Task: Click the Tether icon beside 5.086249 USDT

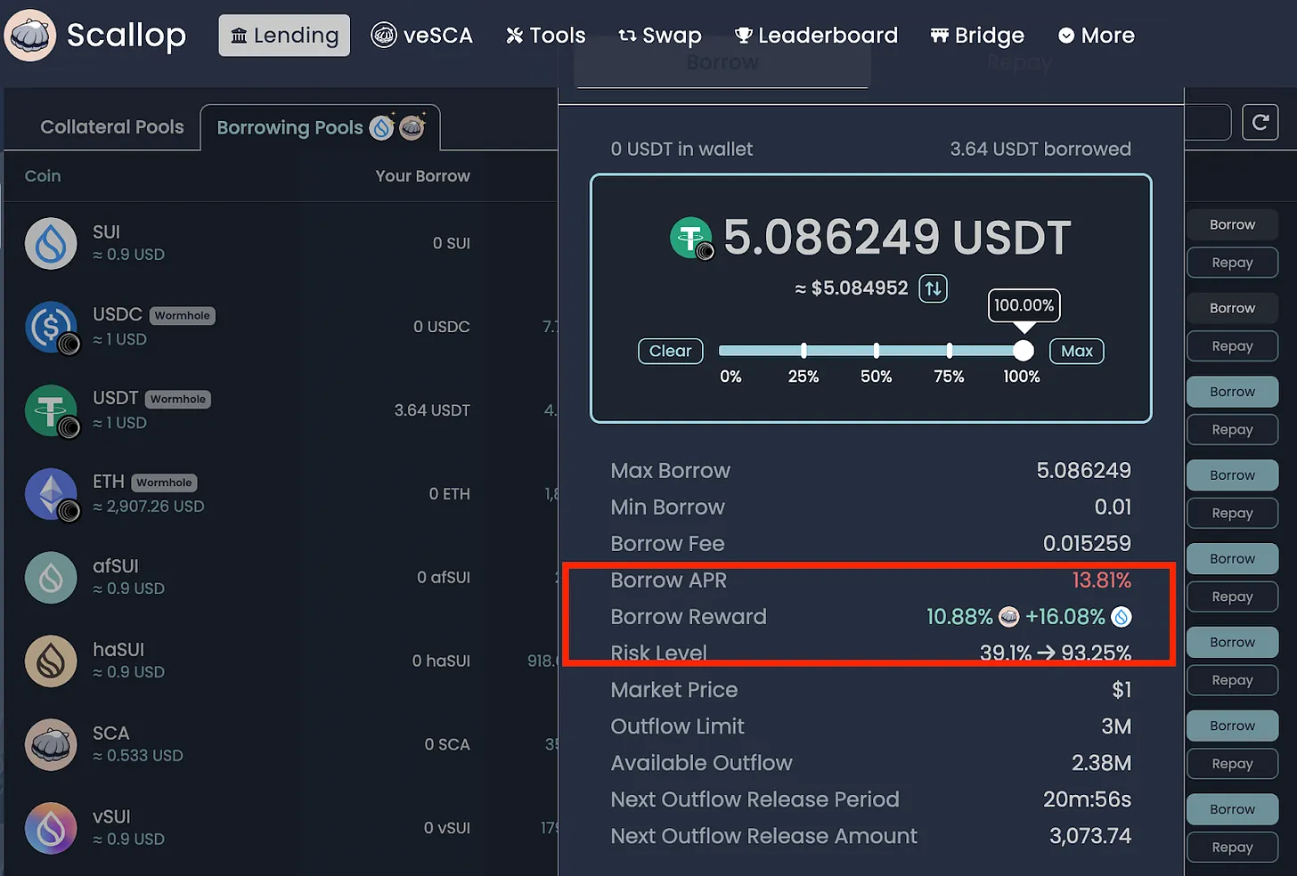Action: (691, 239)
